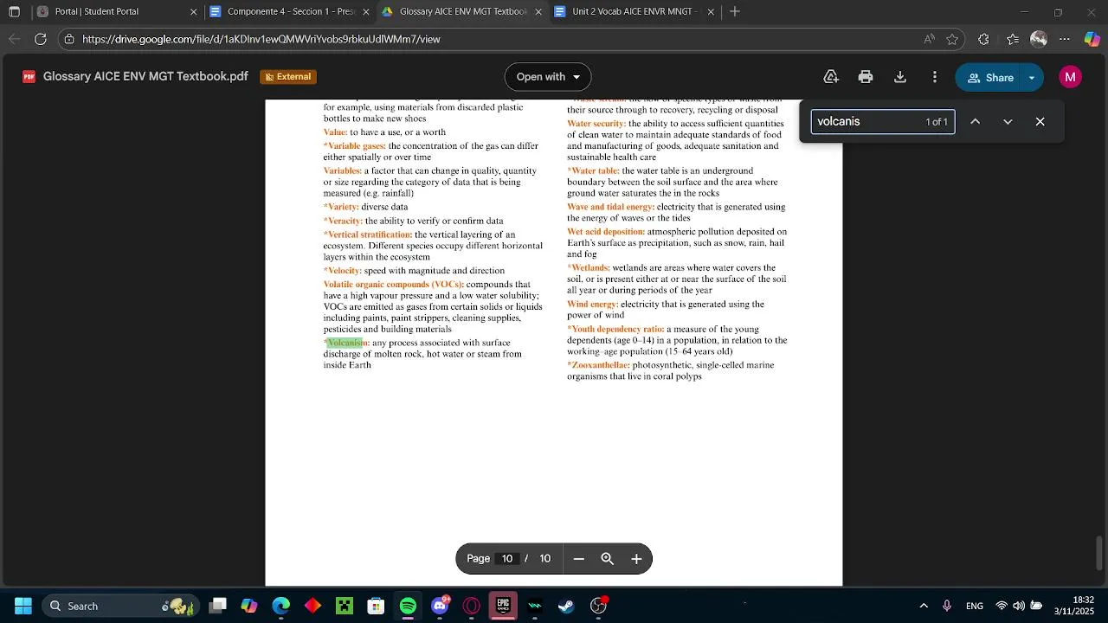Zoom out the PDF page
Image resolution: width=1108 pixels, height=623 pixels.
(579, 559)
